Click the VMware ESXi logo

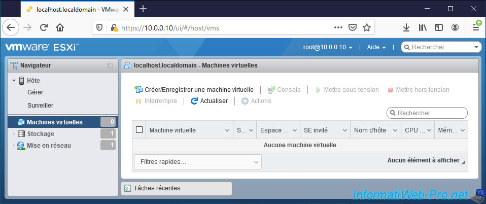[42, 47]
